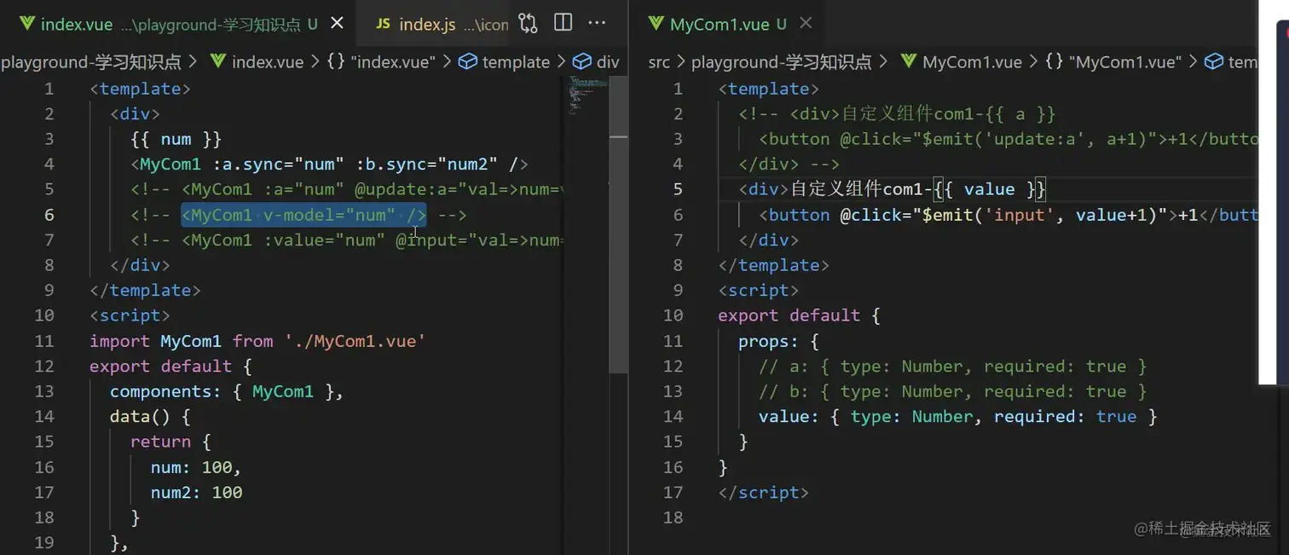Click the split editor right icon
This screenshot has height=555, width=1289.
pyautogui.click(x=563, y=23)
